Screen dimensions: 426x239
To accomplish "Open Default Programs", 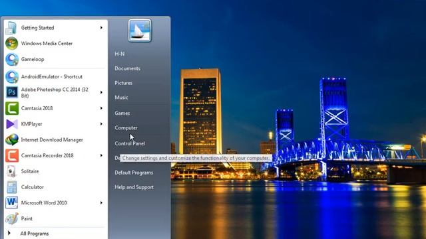I will (134, 173).
